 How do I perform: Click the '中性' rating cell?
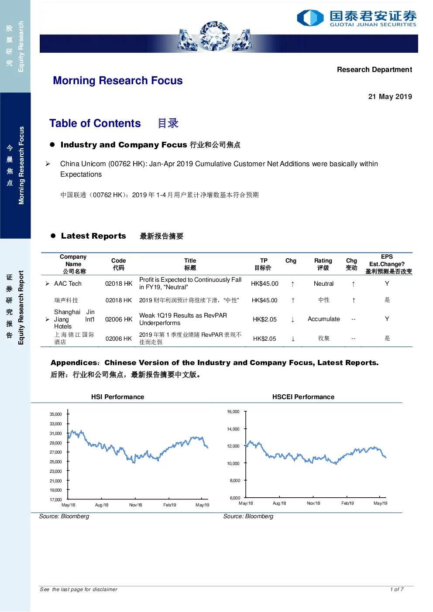coord(324,300)
